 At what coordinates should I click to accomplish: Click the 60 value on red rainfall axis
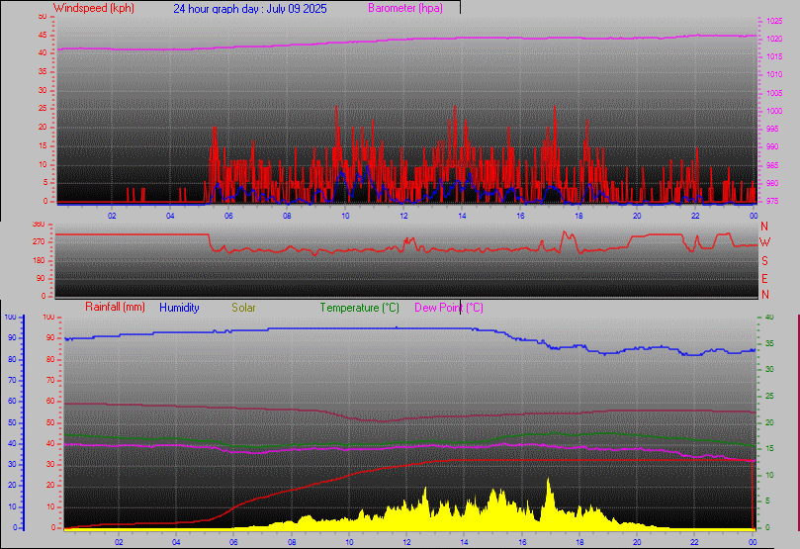50,401
